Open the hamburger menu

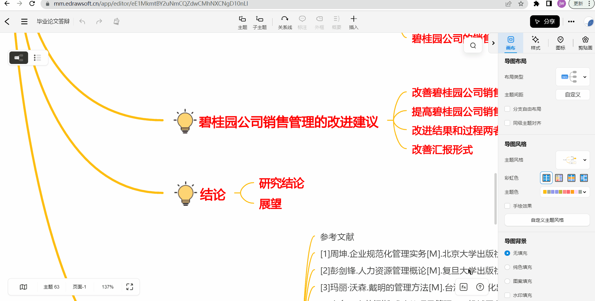point(24,22)
